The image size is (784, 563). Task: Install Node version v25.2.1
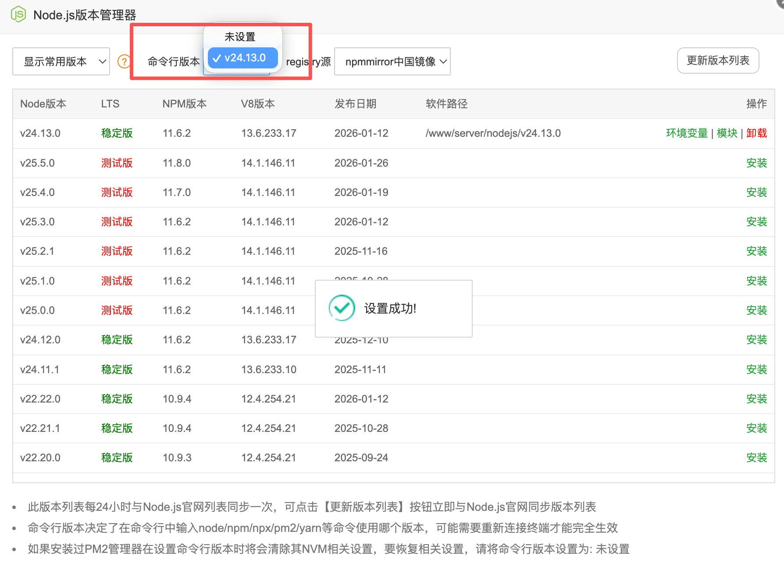[756, 251]
